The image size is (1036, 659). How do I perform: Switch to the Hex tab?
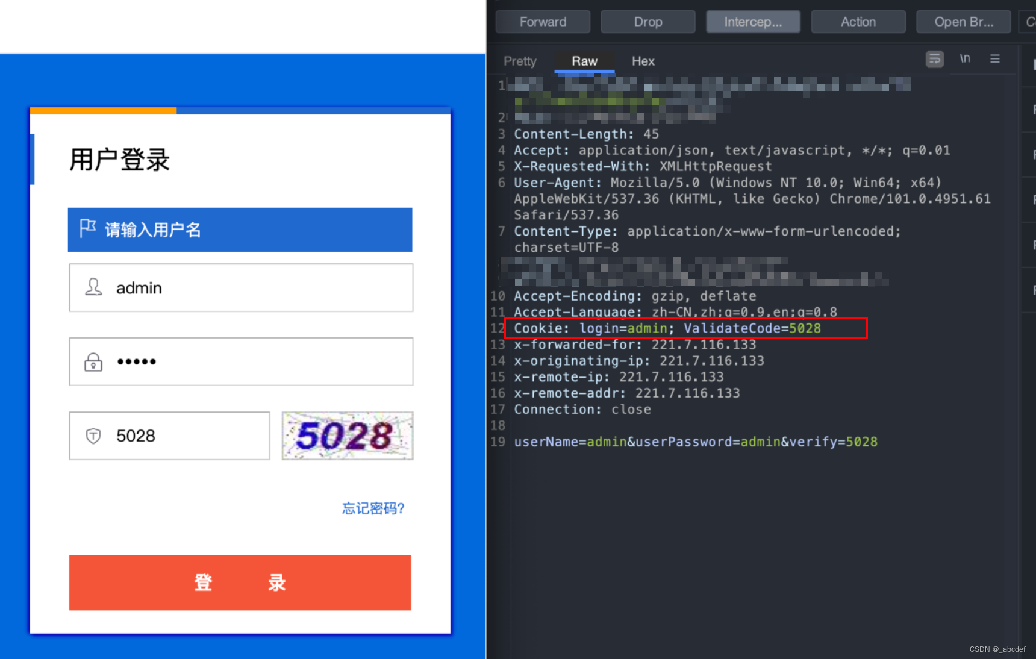[x=643, y=61]
